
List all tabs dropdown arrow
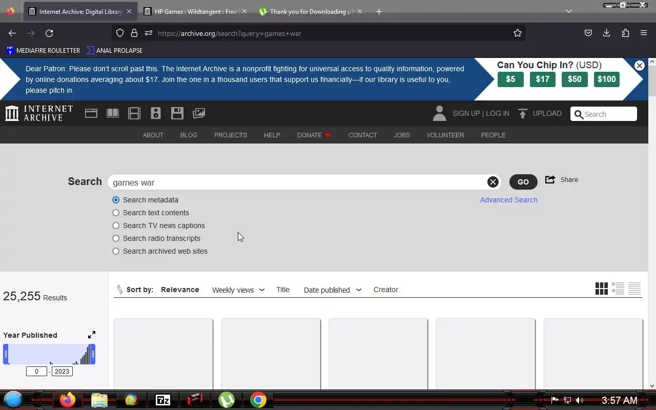coord(568,11)
